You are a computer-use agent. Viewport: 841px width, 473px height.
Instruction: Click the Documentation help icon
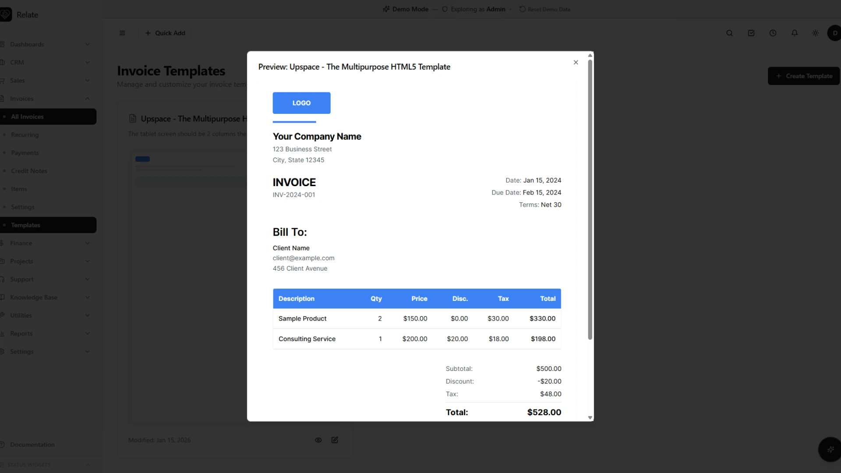point(2,445)
